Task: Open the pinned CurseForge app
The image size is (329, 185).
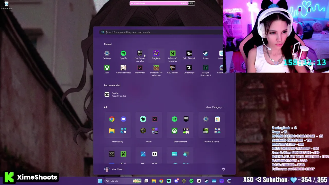Action: (189, 69)
